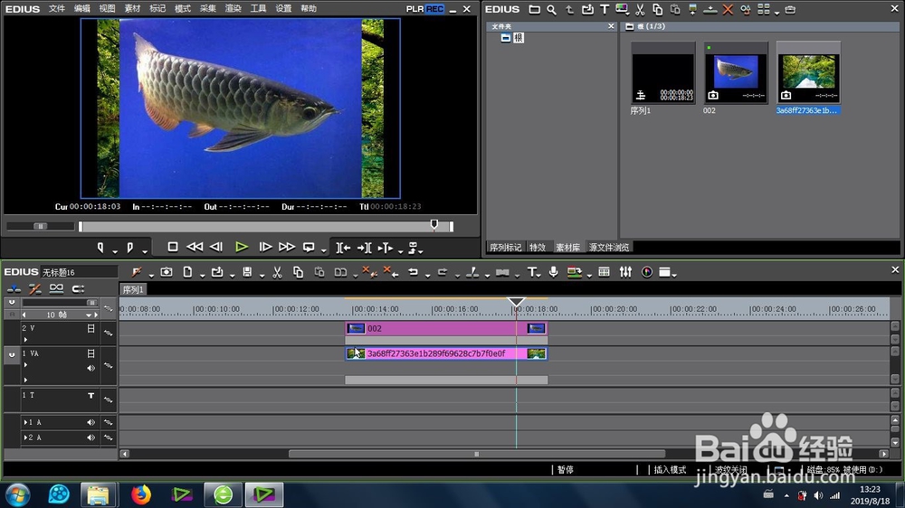Click the search magnifier icon in bin toolbar
Image resolution: width=905 pixels, height=508 pixels.
552,9
